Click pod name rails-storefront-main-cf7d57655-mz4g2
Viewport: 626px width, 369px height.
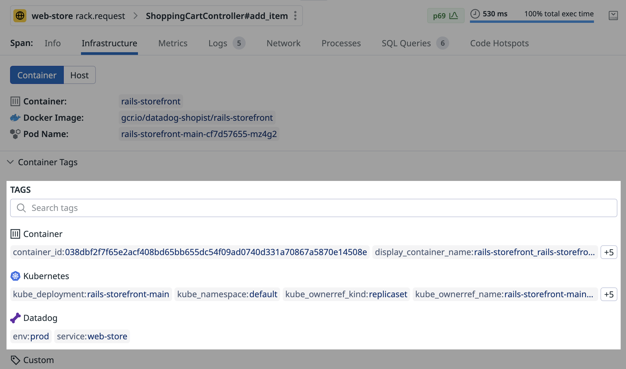199,134
